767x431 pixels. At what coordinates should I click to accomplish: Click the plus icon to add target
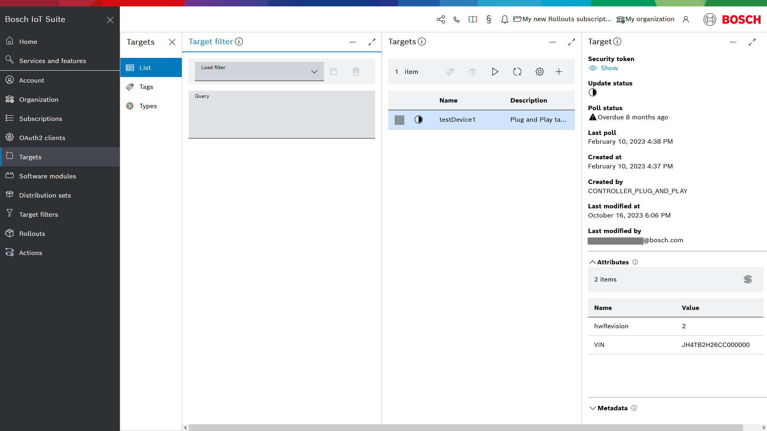click(x=559, y=72)
